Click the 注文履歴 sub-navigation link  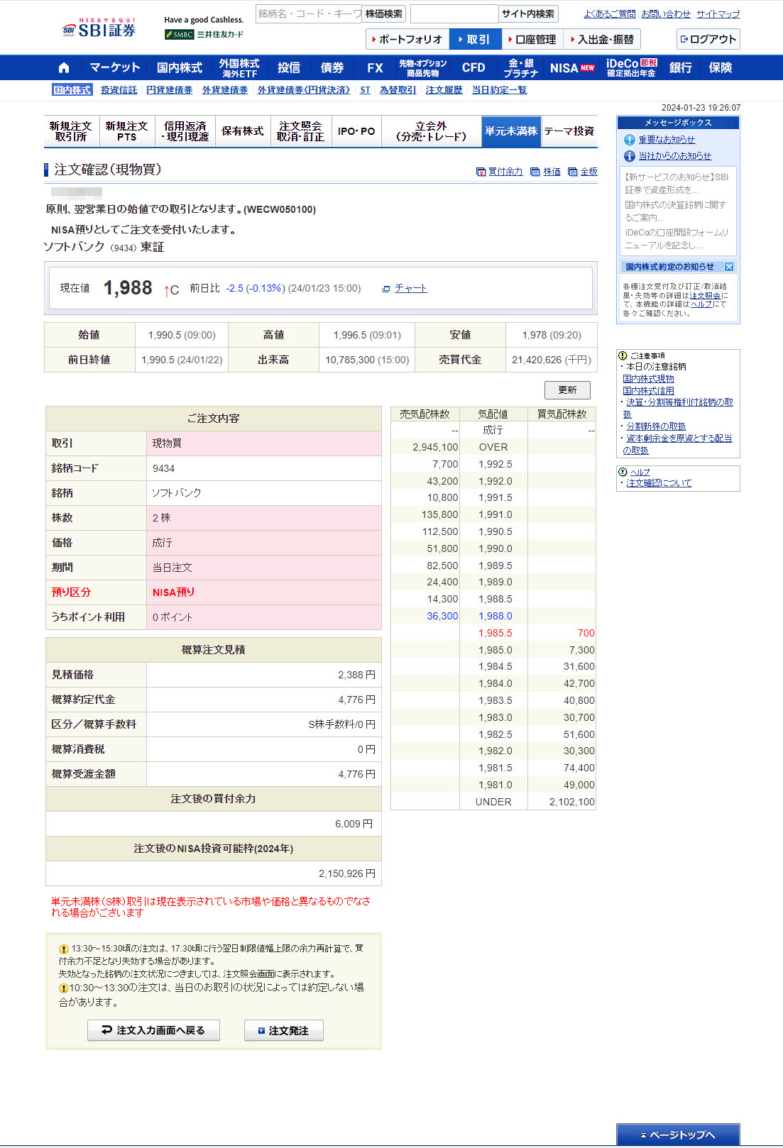pyautogui.click(x=444, y=90)
